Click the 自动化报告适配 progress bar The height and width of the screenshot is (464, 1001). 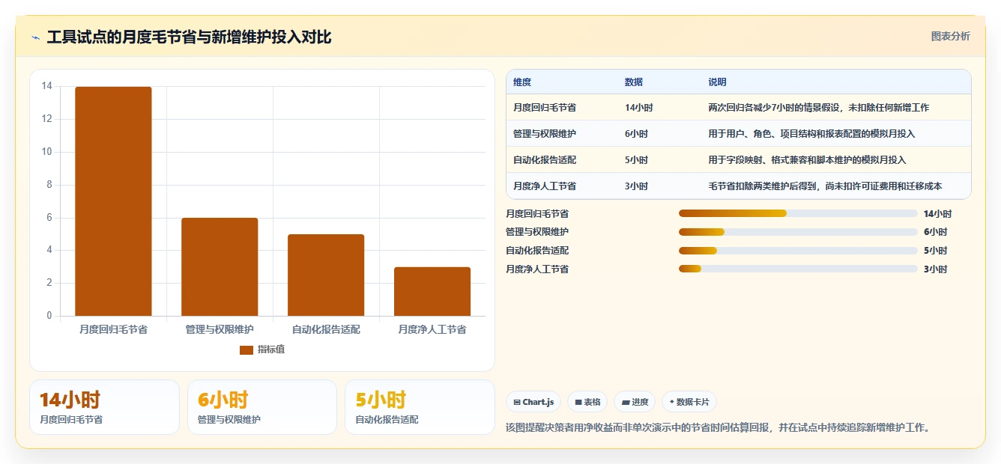pos(798,251)
